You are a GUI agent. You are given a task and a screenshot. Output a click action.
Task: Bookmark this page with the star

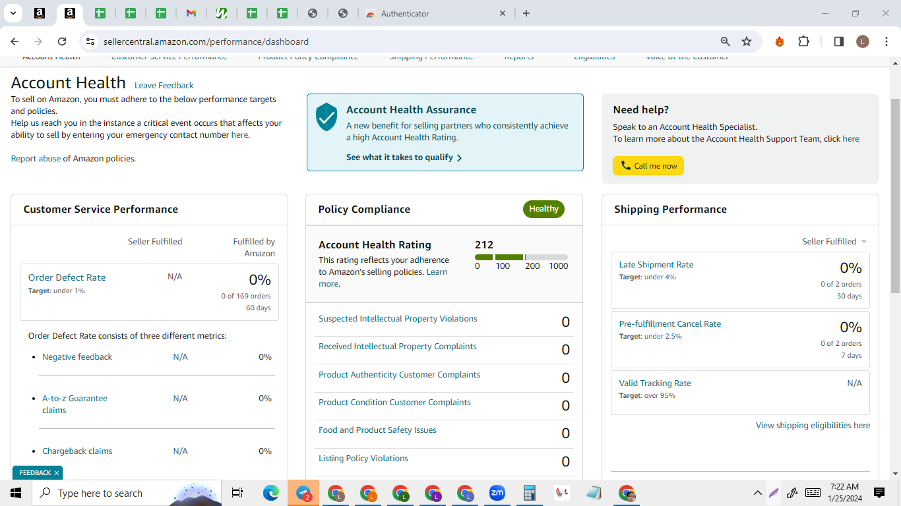coord(747,42)
